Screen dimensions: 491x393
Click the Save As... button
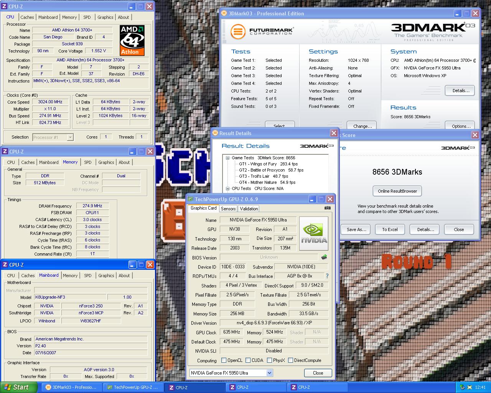356,230
